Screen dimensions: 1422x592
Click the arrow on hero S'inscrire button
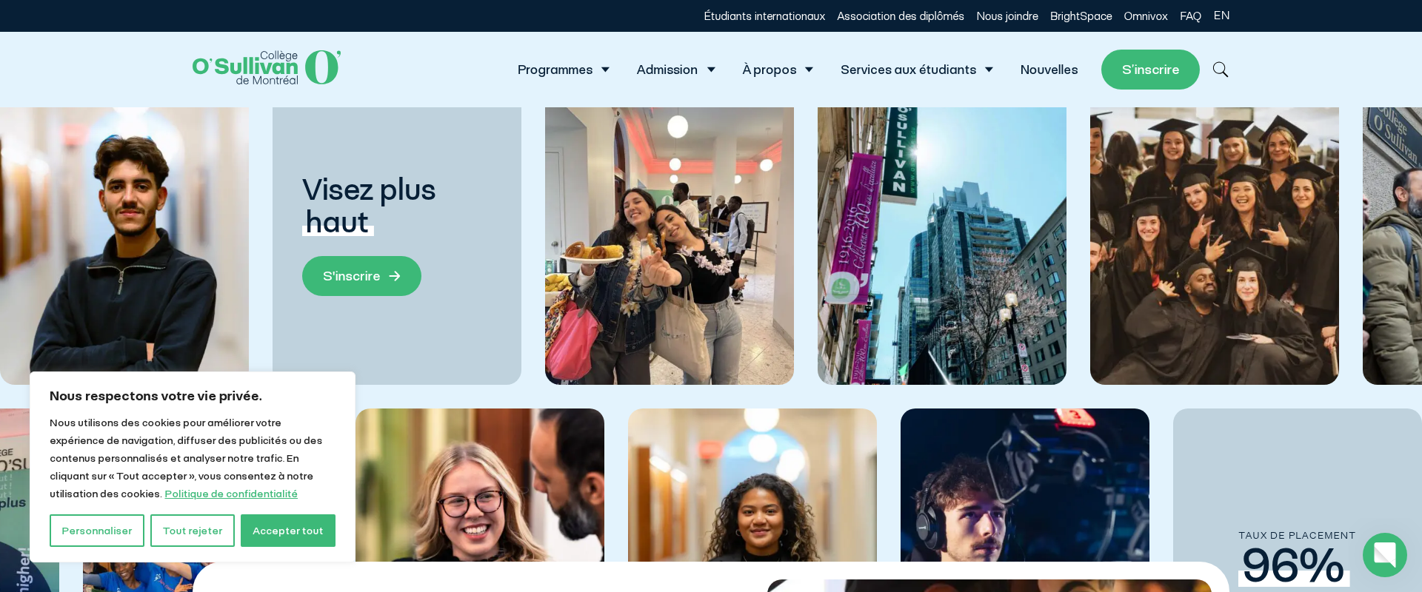pos(395,276)
